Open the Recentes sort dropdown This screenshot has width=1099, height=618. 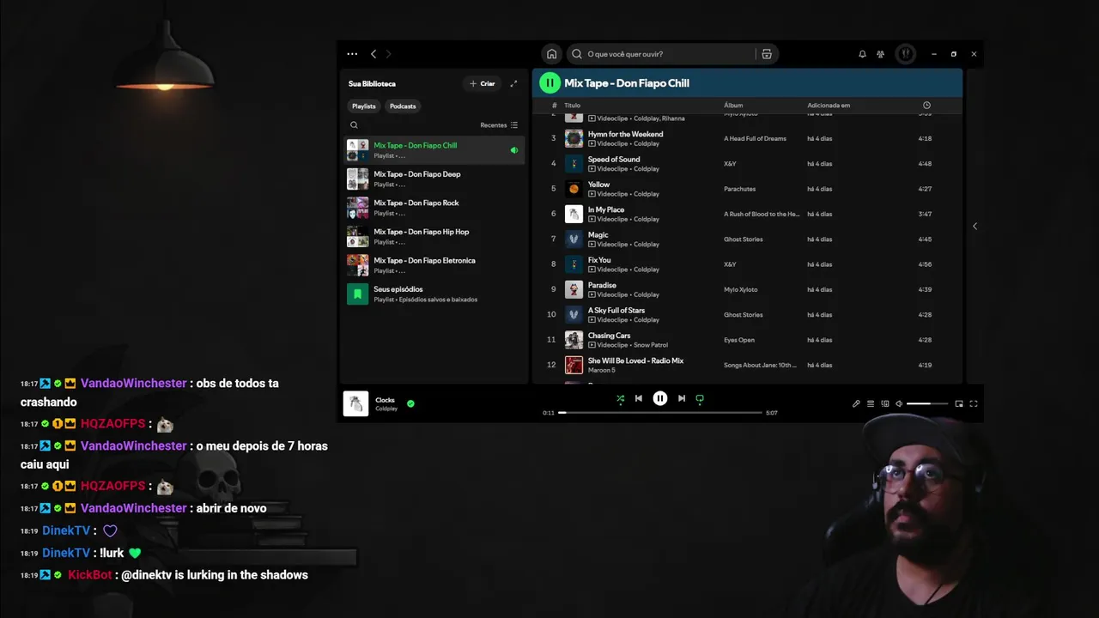pos(499,125)
